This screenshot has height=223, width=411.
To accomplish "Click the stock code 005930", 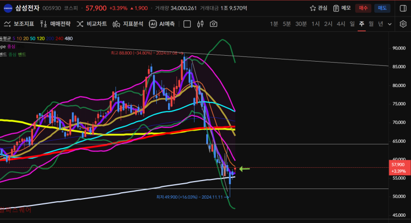I will [52, 8].
